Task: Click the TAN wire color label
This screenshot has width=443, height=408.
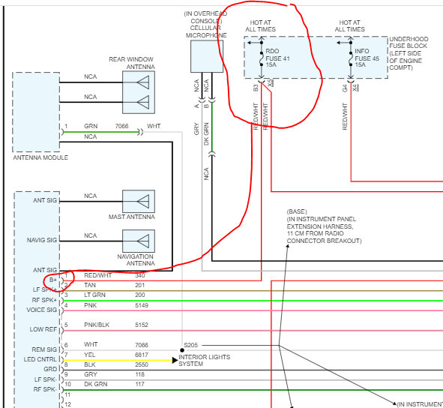Action: [90, 285]
